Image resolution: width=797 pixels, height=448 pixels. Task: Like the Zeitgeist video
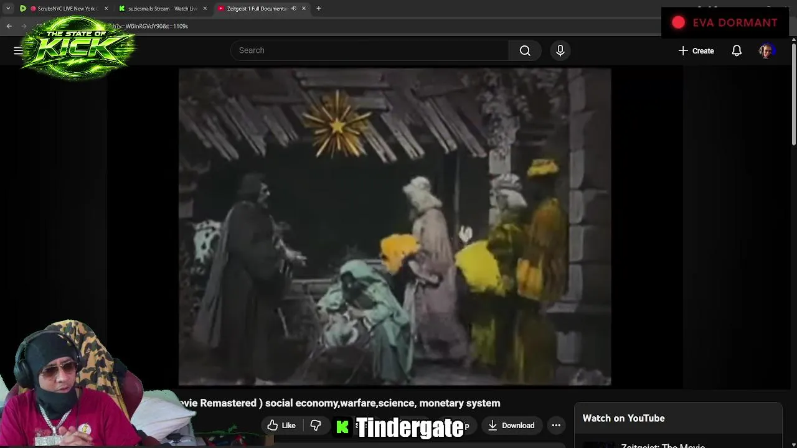[281, 426]
